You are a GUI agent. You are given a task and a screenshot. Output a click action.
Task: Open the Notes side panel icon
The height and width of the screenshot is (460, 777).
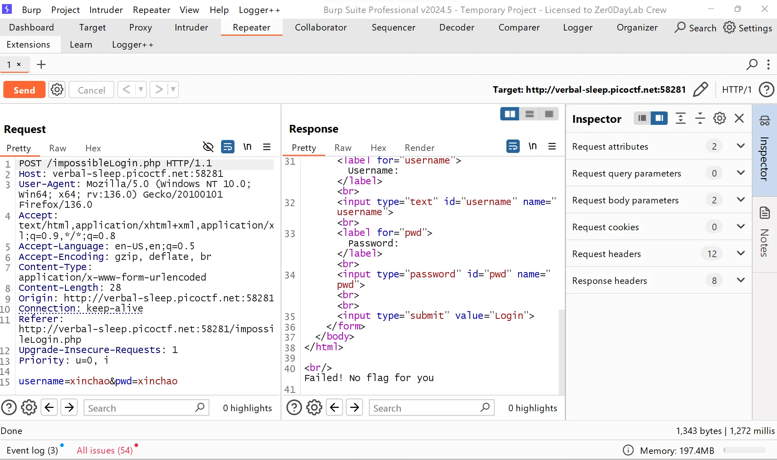coord(764,213)
